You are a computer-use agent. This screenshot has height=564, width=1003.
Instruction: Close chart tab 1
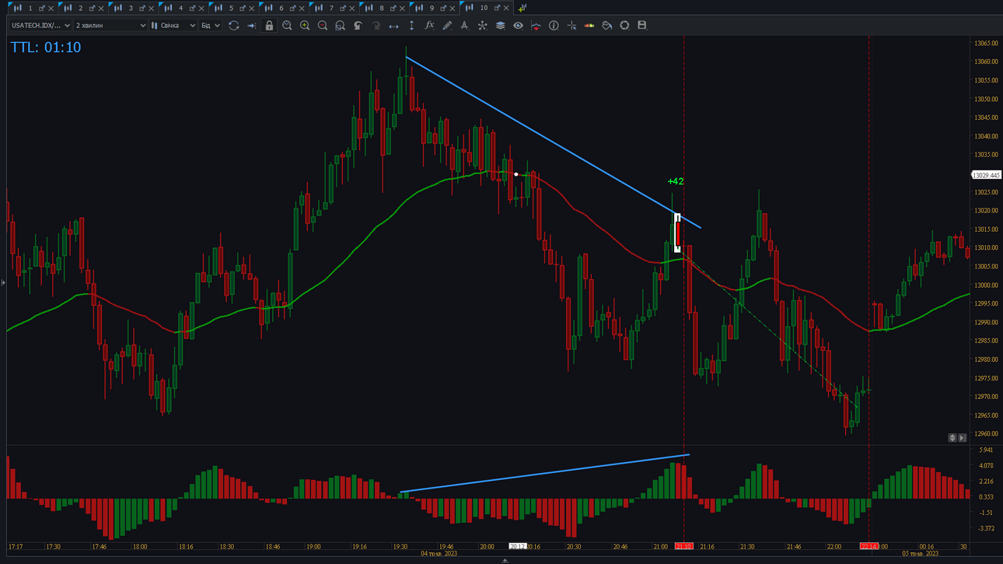pos(51,9)
